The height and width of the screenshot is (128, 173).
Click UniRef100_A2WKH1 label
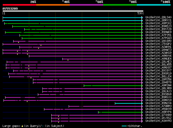[158, 47]
